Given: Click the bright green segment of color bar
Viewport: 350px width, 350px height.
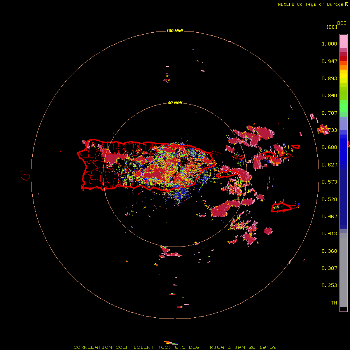Looking at the screenshot, I should pos(343,106).
